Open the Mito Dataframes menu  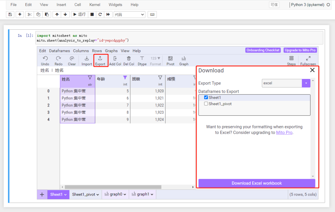click(59, 51)
